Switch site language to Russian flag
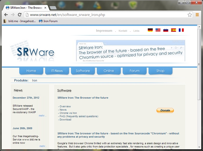 [166, 30]
